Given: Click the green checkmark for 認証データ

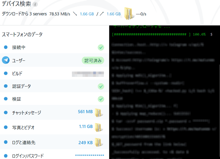Looking at the screenshot, I should pyautogui.click(x=101, y=86).
